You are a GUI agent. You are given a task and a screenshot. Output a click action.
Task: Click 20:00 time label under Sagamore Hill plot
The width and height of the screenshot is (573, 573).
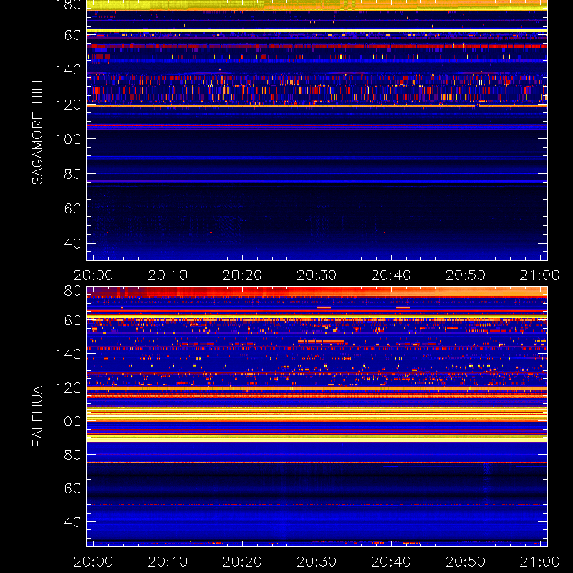94,275
